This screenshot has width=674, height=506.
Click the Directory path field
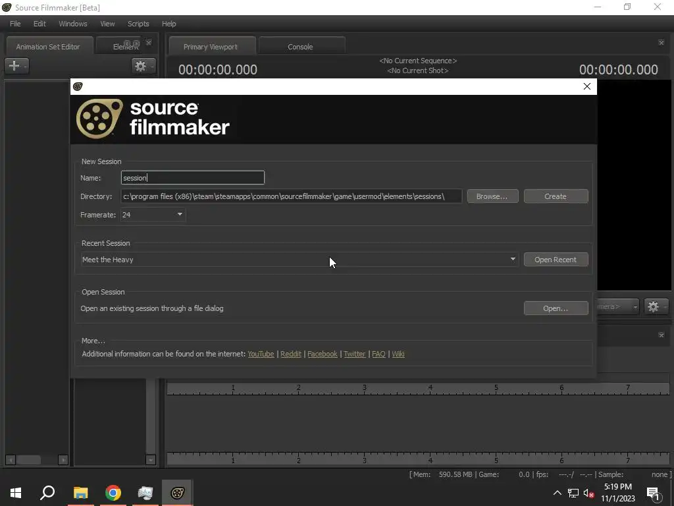291,196
